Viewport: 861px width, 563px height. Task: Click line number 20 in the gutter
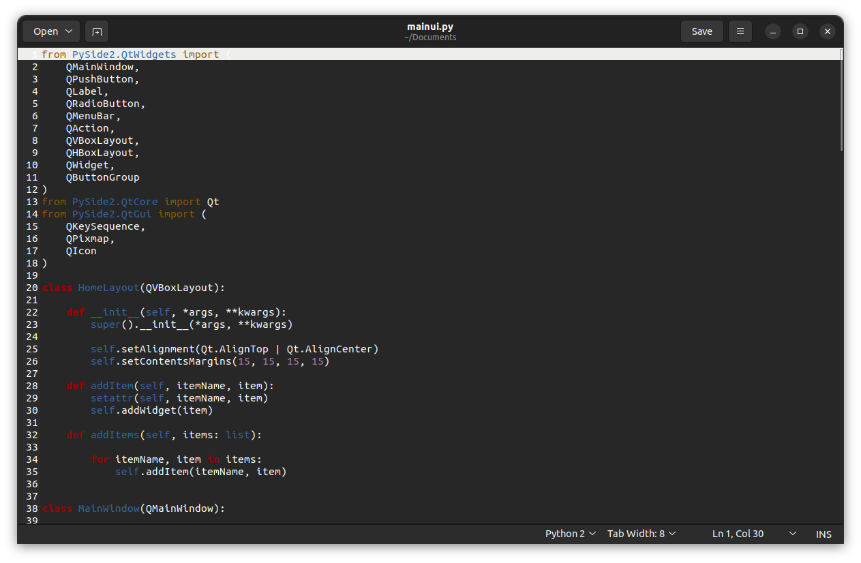(x=31, y=288)
